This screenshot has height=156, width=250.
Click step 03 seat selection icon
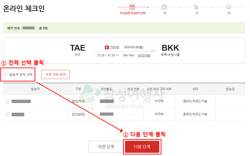pyautogui.click(x=196, y=7)
